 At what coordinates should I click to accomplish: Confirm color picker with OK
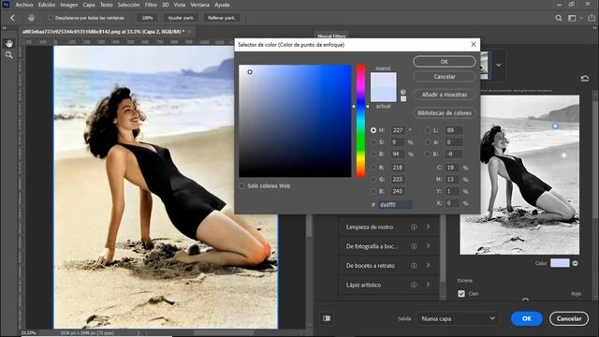(445, 62)
